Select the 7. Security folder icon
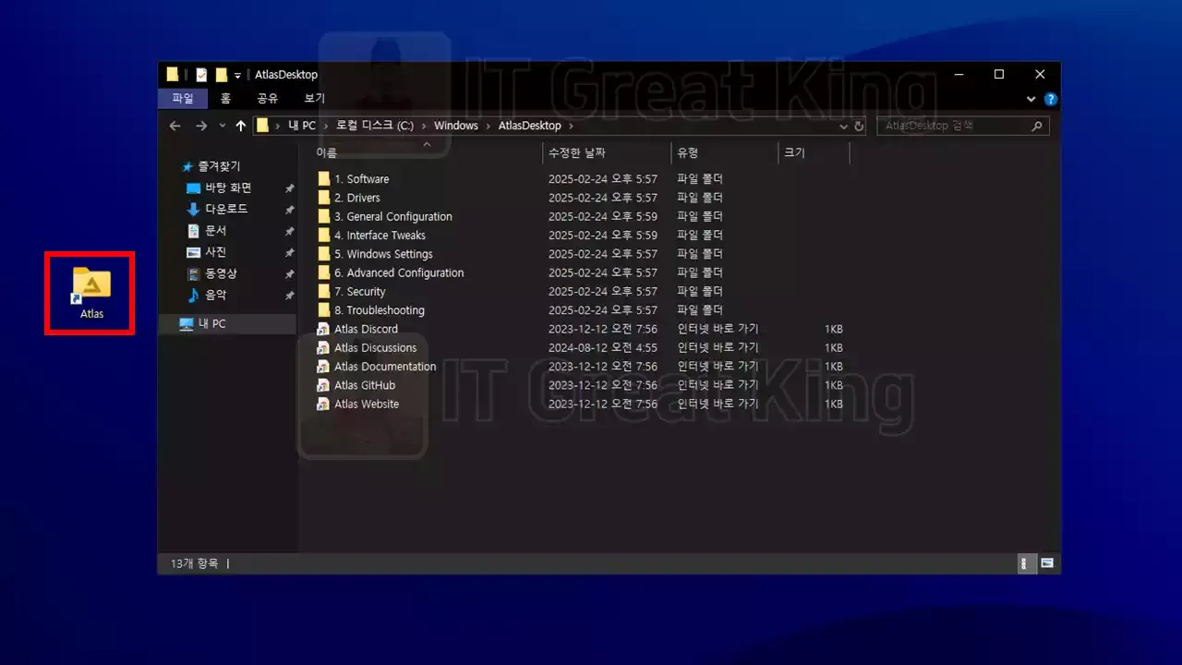Viewport: 1182px width, 665px height. (323, 292)
